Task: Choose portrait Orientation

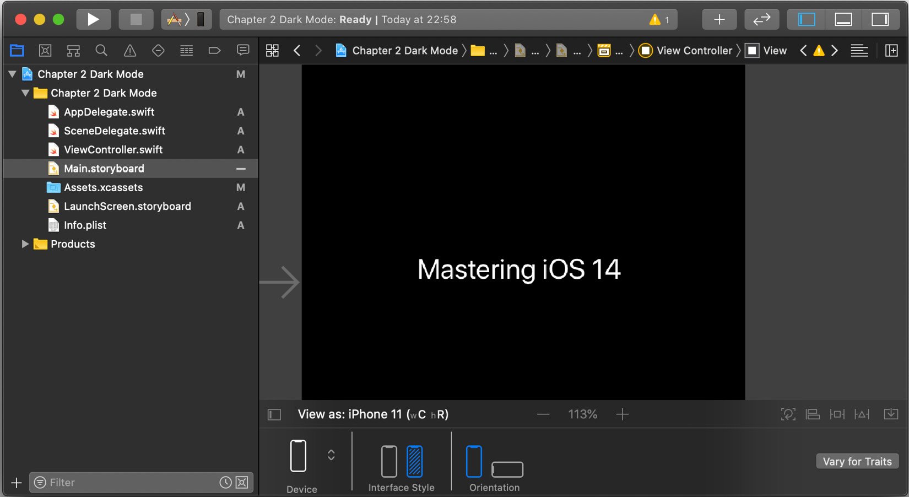Action: (474, 461)
